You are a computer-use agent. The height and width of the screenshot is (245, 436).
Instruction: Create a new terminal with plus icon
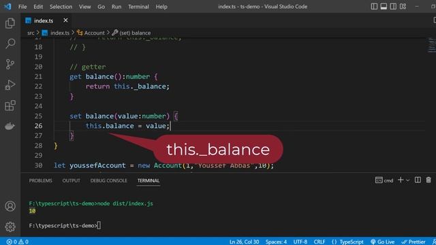pos(401,180)
